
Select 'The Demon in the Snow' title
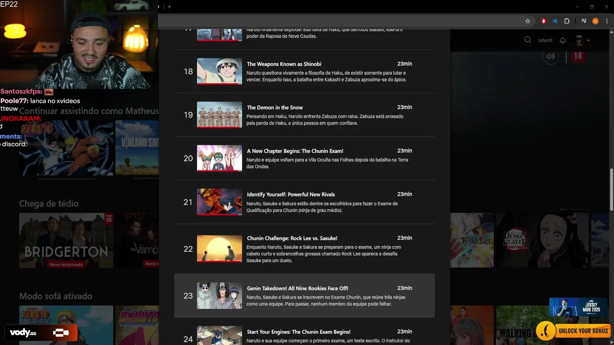coord(275,108)
